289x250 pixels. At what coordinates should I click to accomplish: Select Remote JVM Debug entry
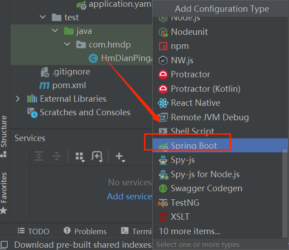pos(220,117)
